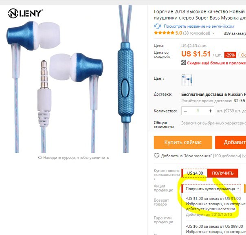The width and height of the screenshot is (246, 235).
Task: Click the QR code icon for app discounts
Action: 184,63
